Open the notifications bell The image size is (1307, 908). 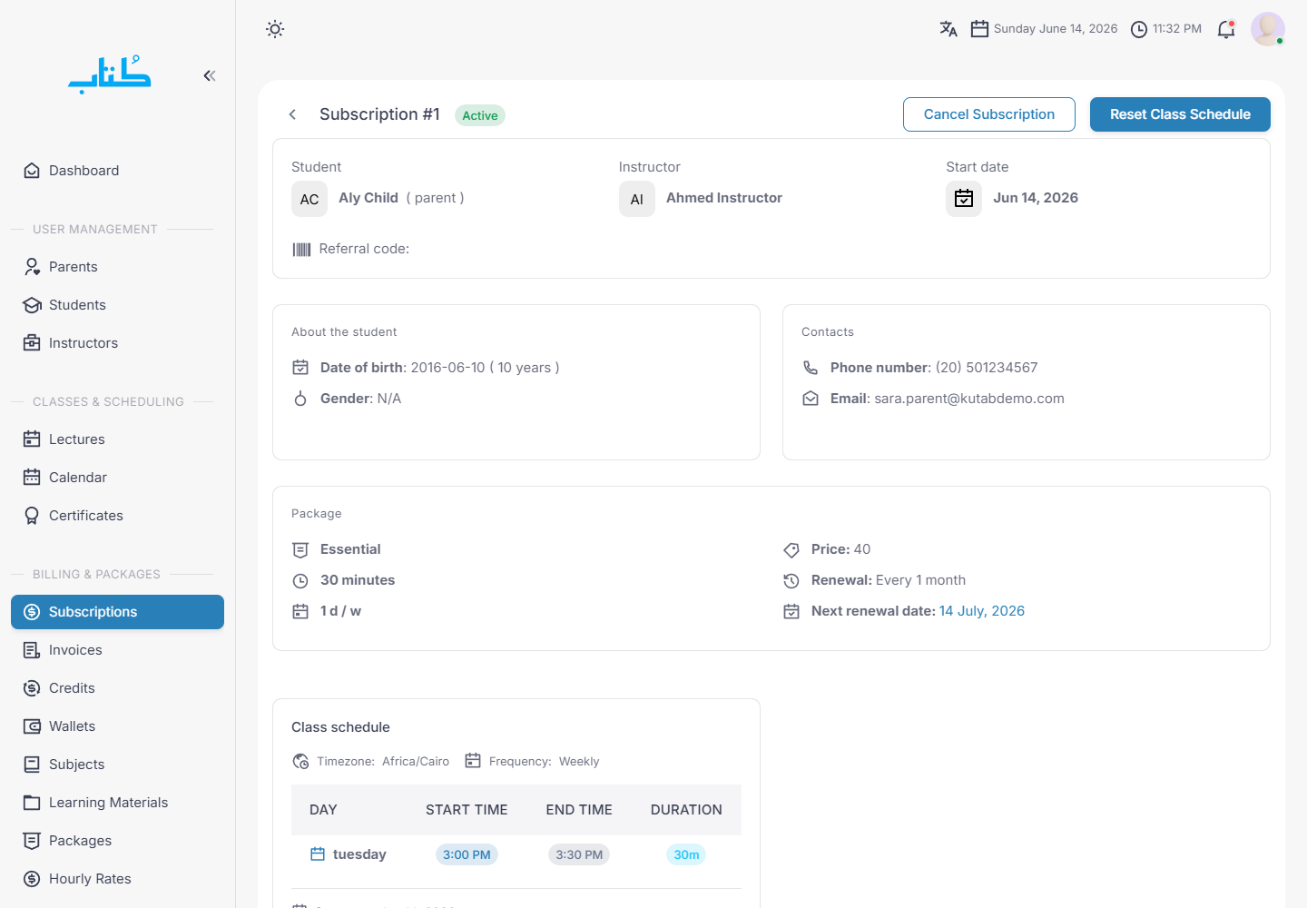[1226, 29]
